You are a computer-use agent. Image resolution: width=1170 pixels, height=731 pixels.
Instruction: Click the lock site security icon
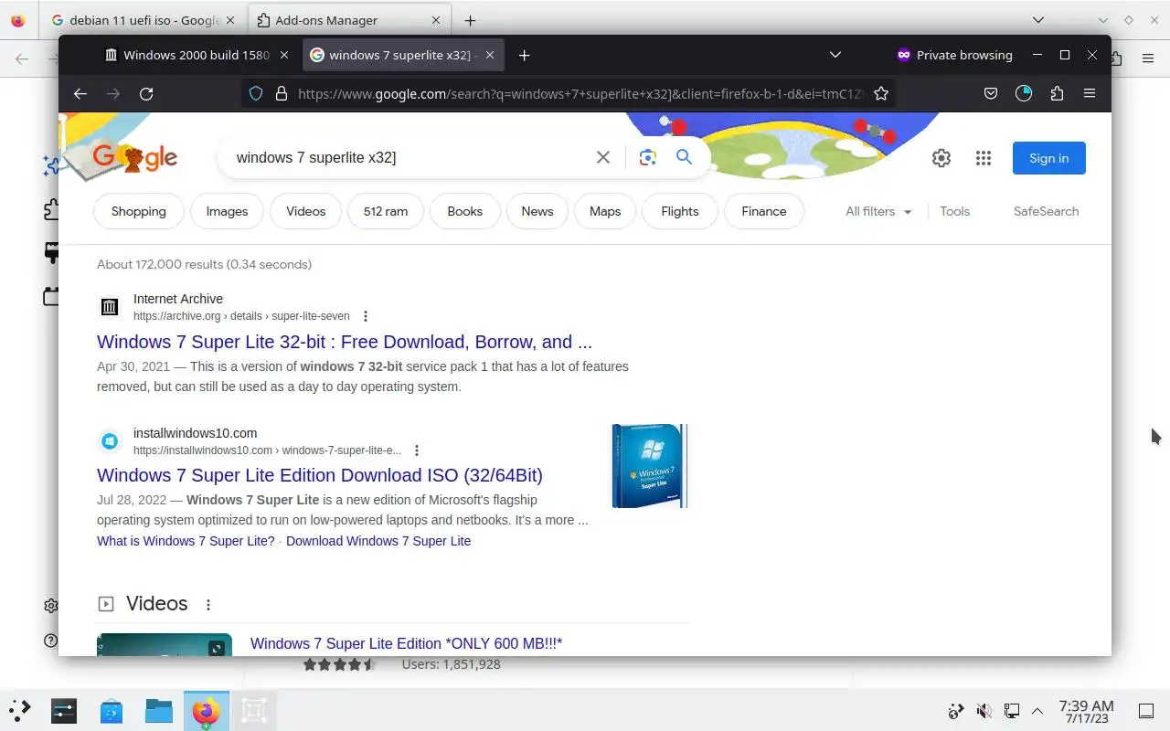pyautogui.click(x=282, y=93)
